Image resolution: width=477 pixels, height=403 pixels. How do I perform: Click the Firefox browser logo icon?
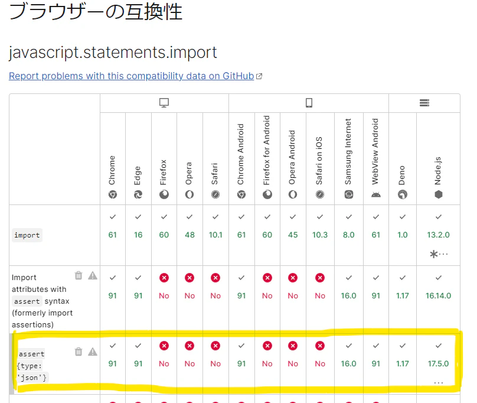pos(164,194)
